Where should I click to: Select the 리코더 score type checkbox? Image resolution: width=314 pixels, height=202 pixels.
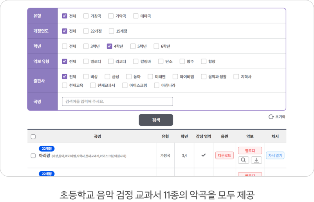110,61
